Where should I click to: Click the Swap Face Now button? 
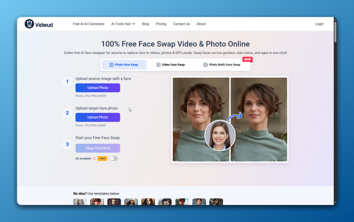pos(98,148)
